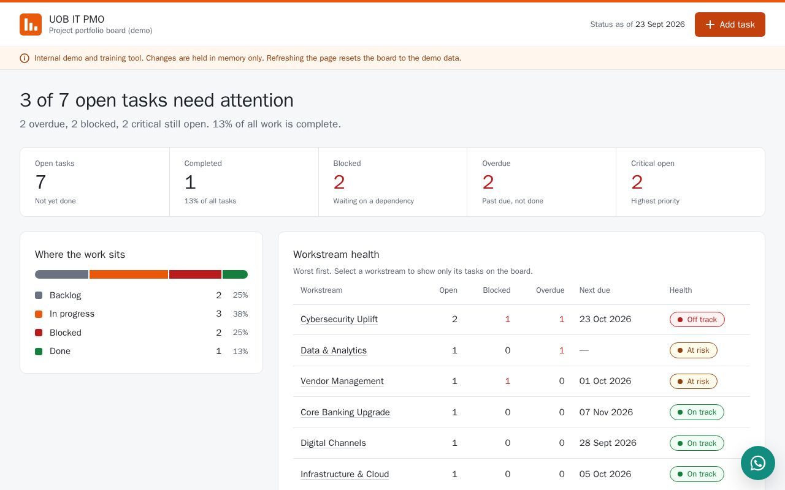This screenshot has width=785, height=490.
Task: Open the Infrastructure & Cloud workstream
Action: (x=345, y=474)
